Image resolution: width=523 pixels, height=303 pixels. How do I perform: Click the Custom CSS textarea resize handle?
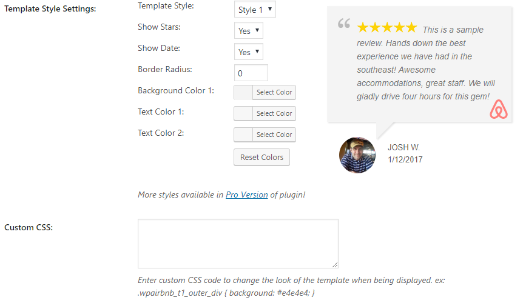(335, 265)
